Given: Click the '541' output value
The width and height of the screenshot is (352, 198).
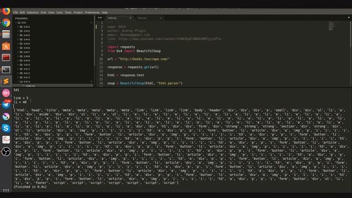Looking at the screenshot, I should click(16, 90).
